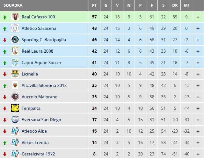204x158 pixels.
Task: Click the Caput Aquae Soccer crest
Action: 15,63
